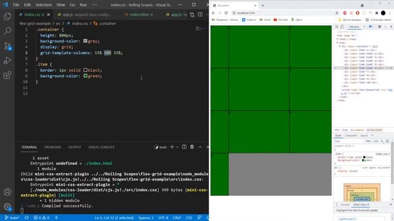Close the DevTools panel
The width and height of the screenshot is (394, 221).
click(391, 26)
